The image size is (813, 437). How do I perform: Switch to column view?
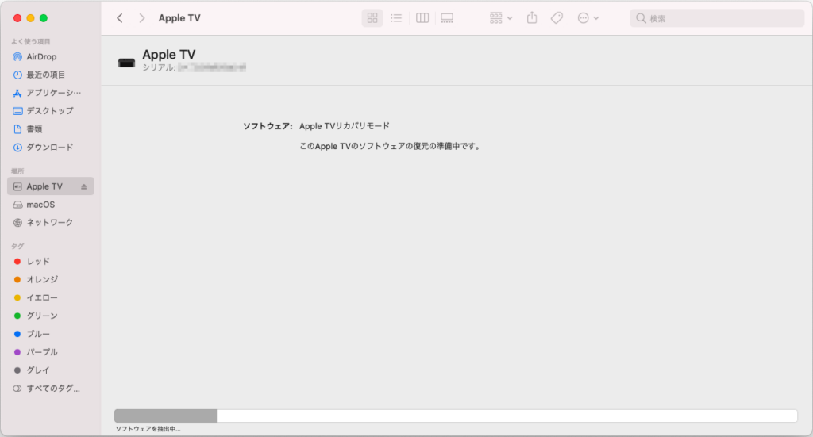422,18
